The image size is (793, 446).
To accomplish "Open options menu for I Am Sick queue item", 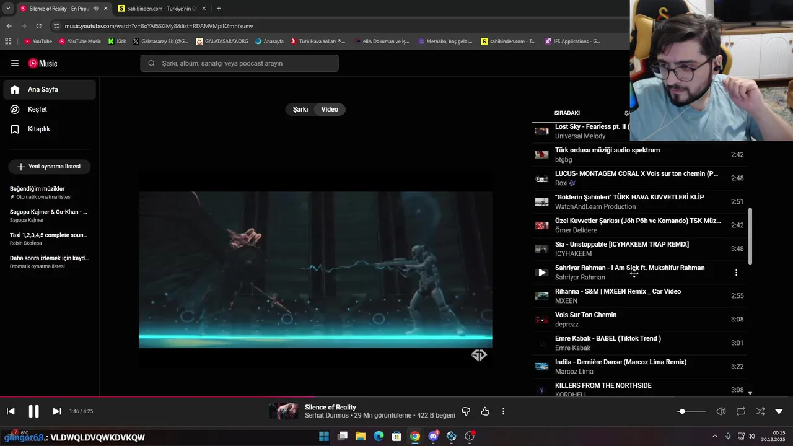I will click(x=736, y=273).
